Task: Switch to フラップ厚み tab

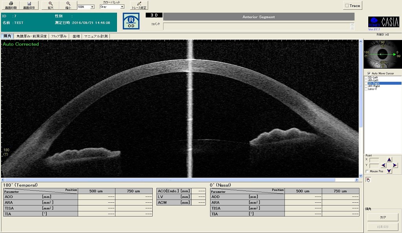Action: click(x=59, y=36)
